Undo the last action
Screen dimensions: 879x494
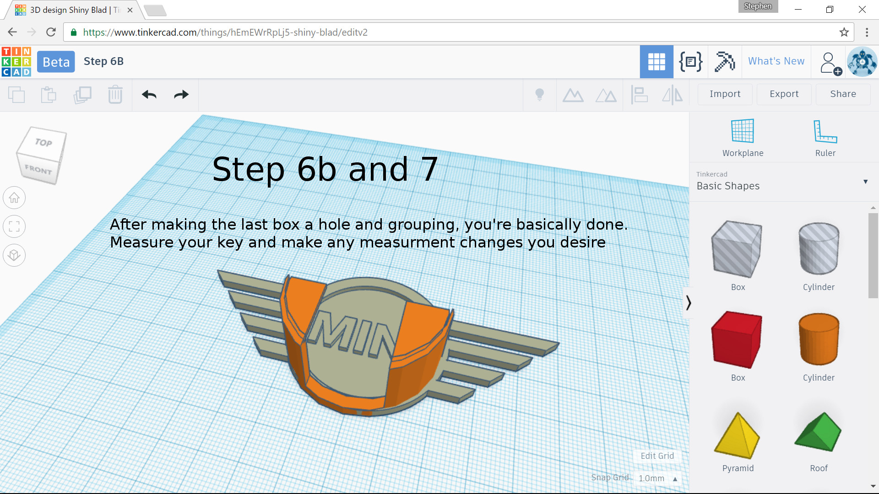(x=149, y=95)
